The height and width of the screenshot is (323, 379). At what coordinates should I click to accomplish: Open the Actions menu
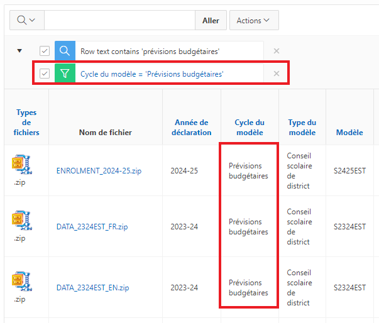(253, 20)
